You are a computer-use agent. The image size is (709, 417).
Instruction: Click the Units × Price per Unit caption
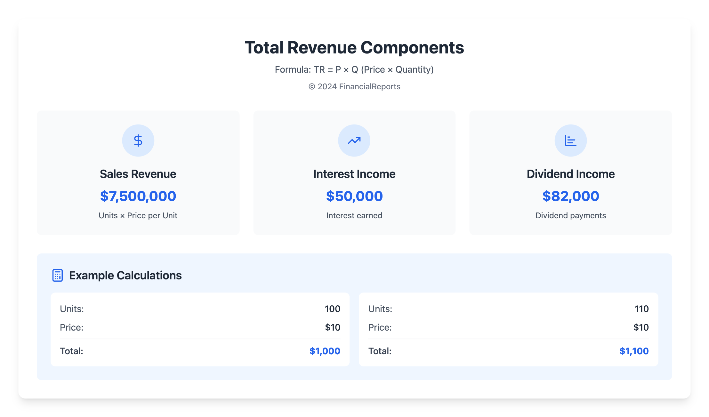(138, 216)
